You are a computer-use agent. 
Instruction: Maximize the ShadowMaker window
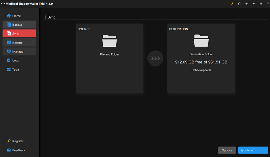(x=261, y=4)
